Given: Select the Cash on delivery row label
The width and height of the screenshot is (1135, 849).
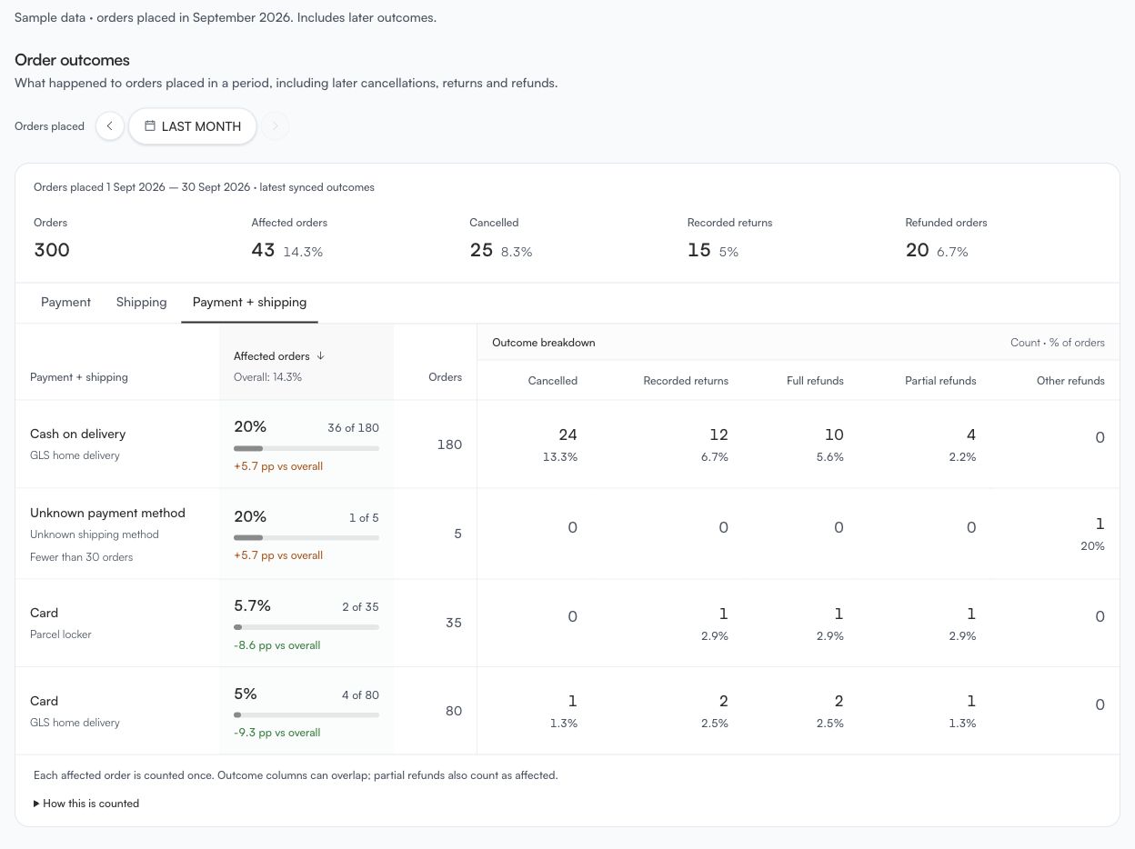Looking at the screenshot, I should 77,434.
